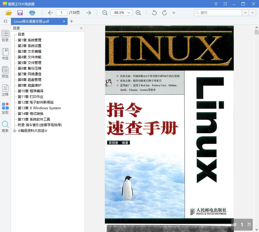This screenshot has height=232, width=259.
Task: Show more toolbar tools via double chevron
Action: click(174, 13)
